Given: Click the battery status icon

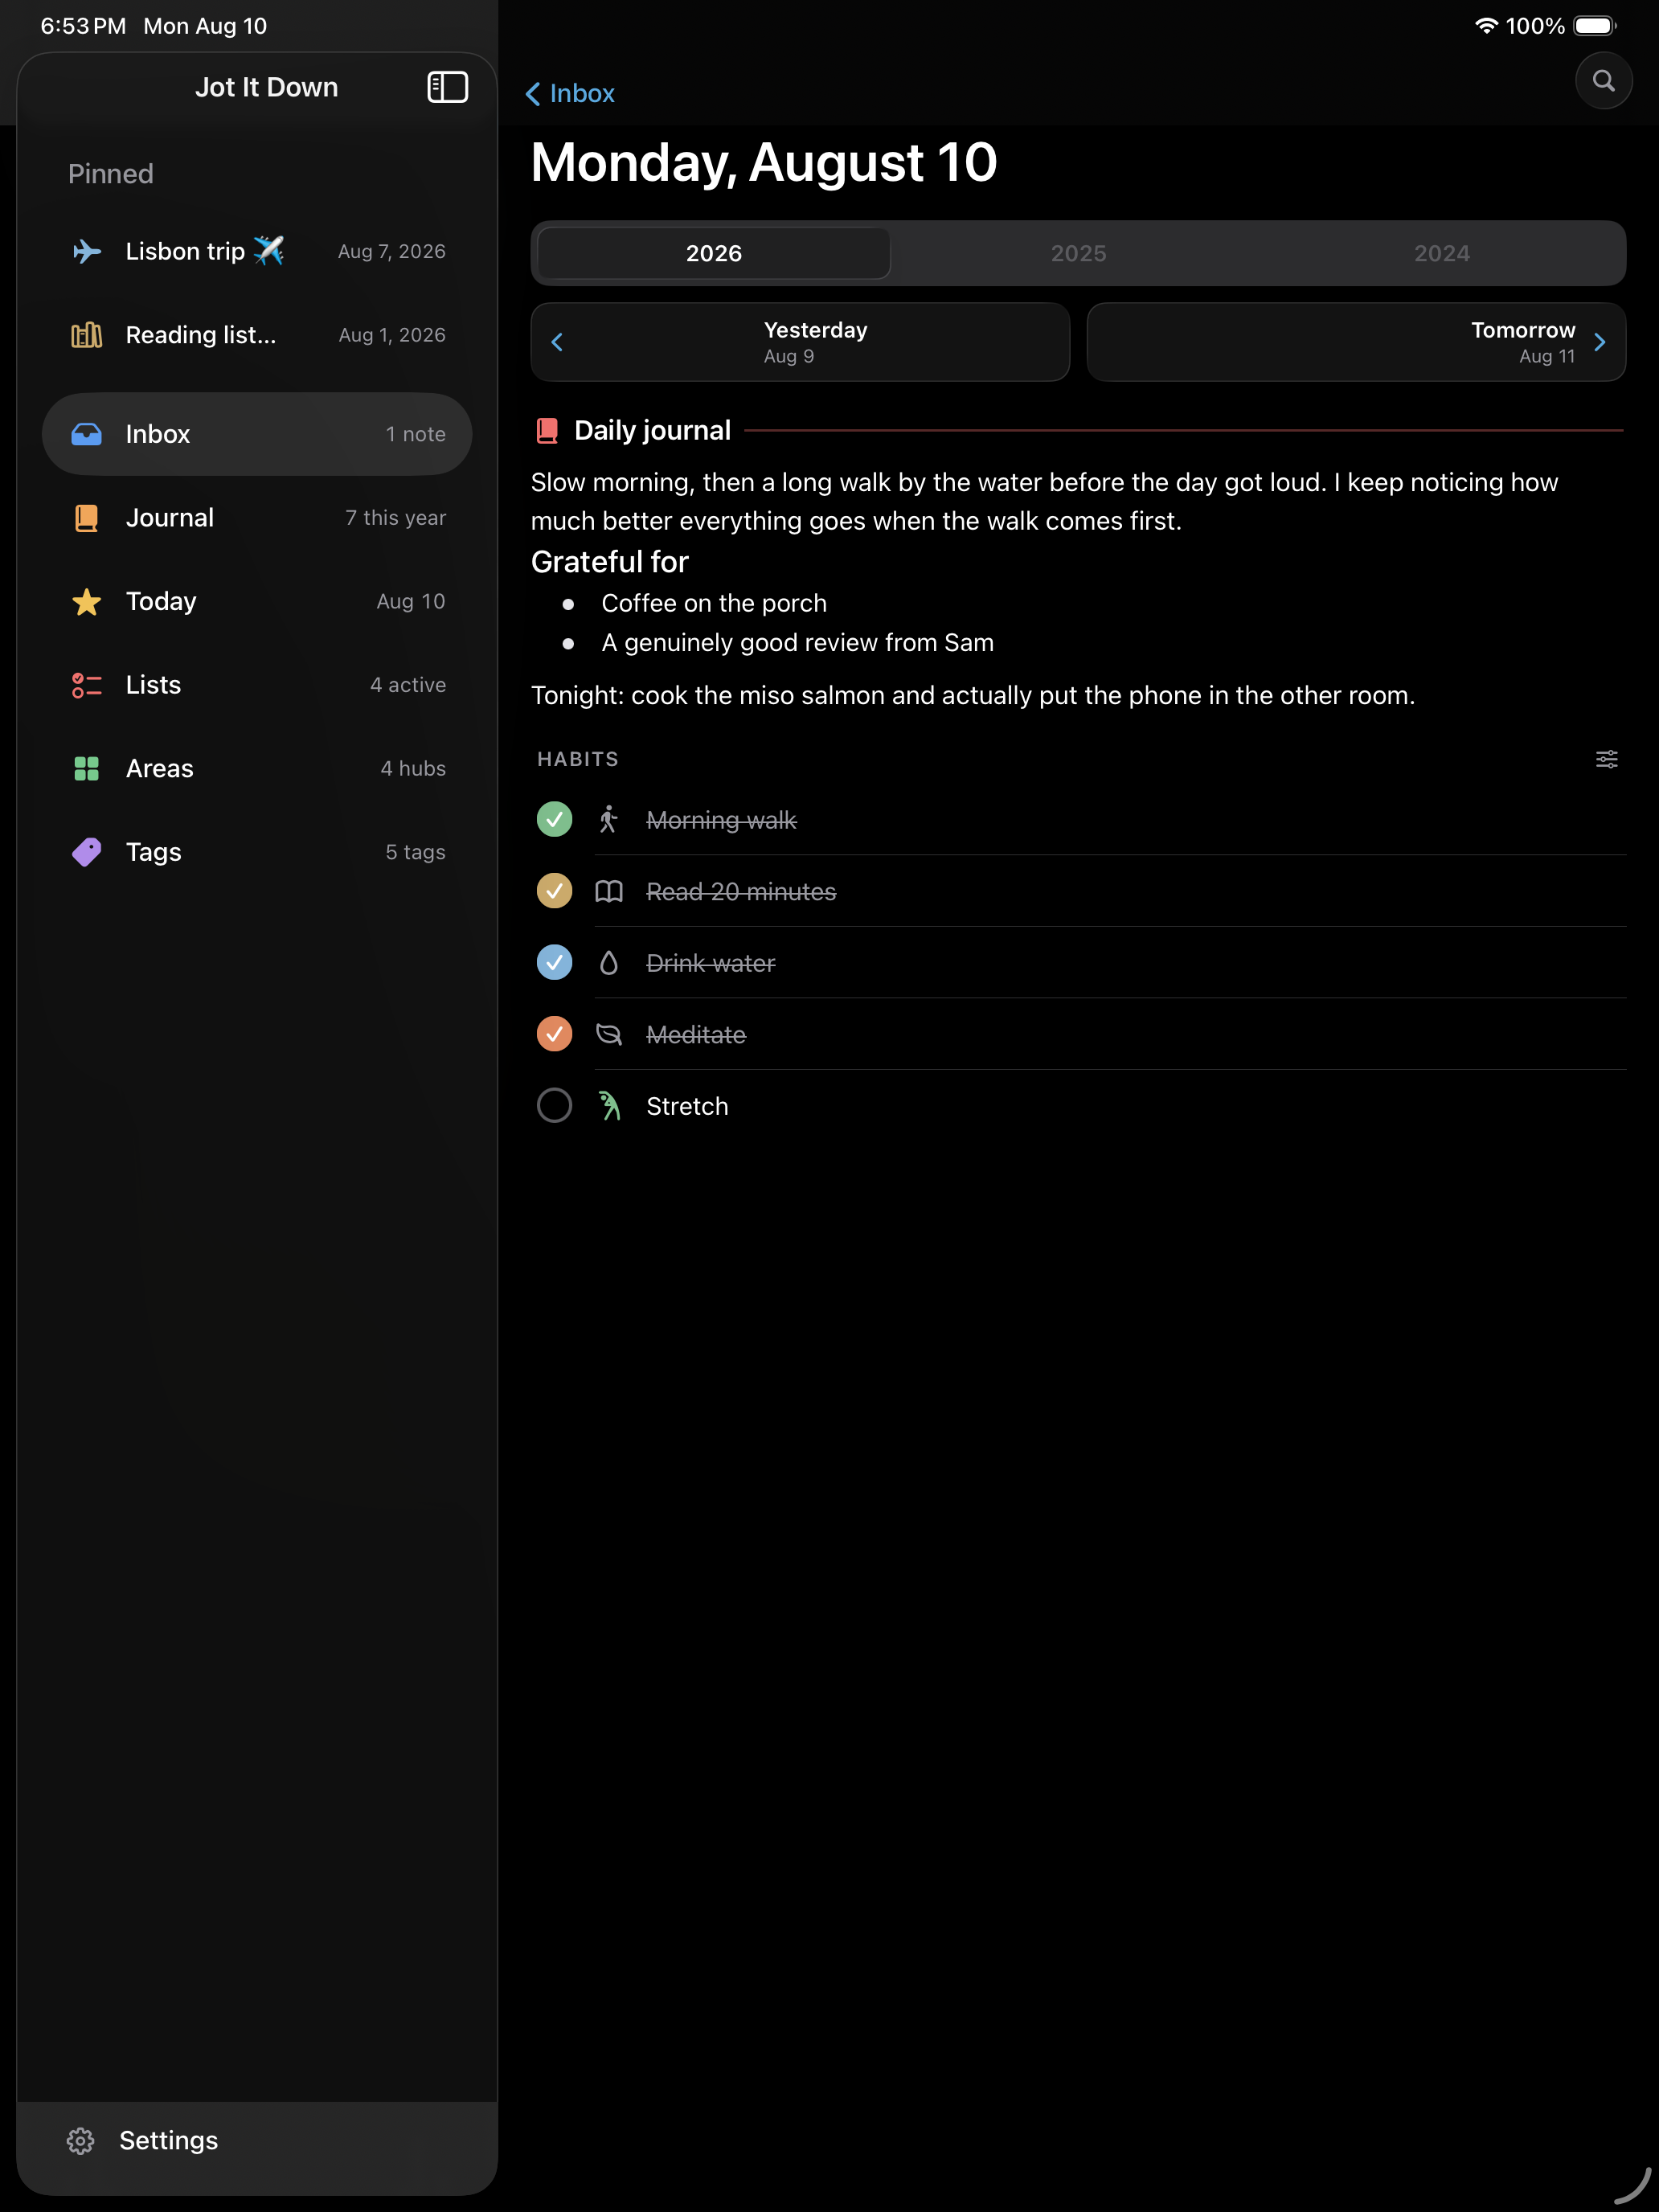Looking at the screenshot, I should [1595, 26].
